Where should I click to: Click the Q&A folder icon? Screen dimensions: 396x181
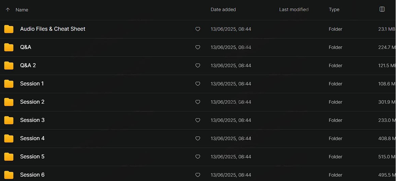(9, 47)
